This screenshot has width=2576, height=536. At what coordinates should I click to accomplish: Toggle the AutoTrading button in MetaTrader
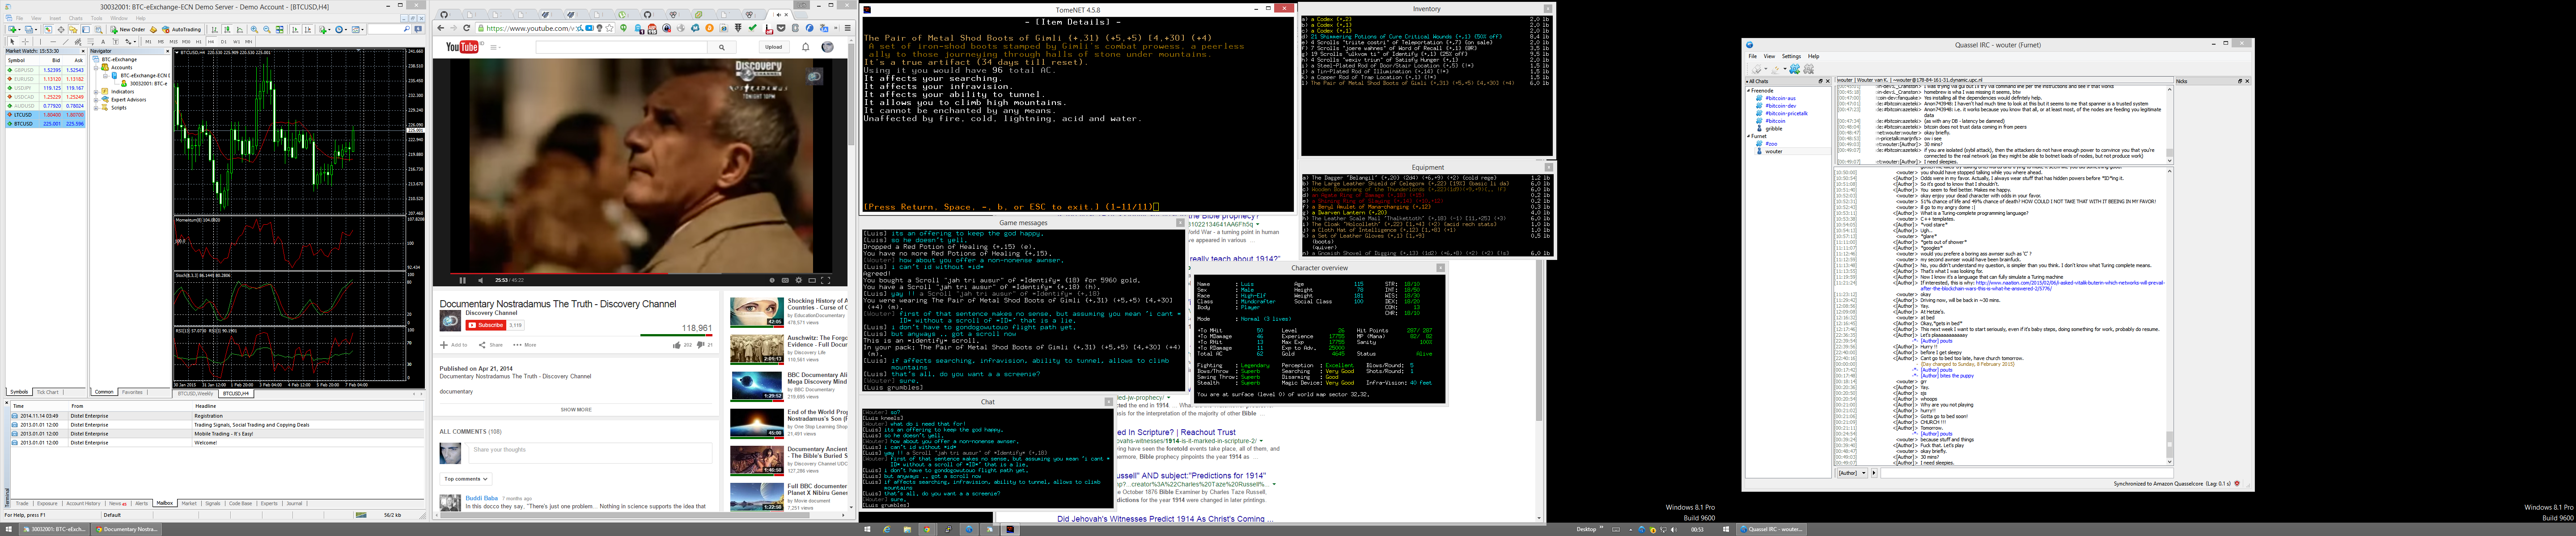point(182,30)
